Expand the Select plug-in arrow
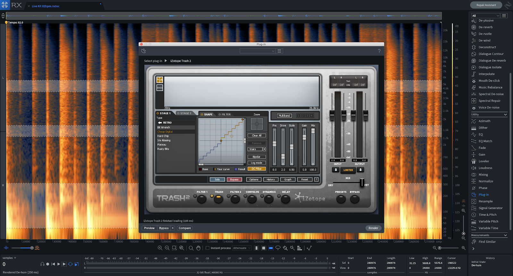 coord(166,61)
